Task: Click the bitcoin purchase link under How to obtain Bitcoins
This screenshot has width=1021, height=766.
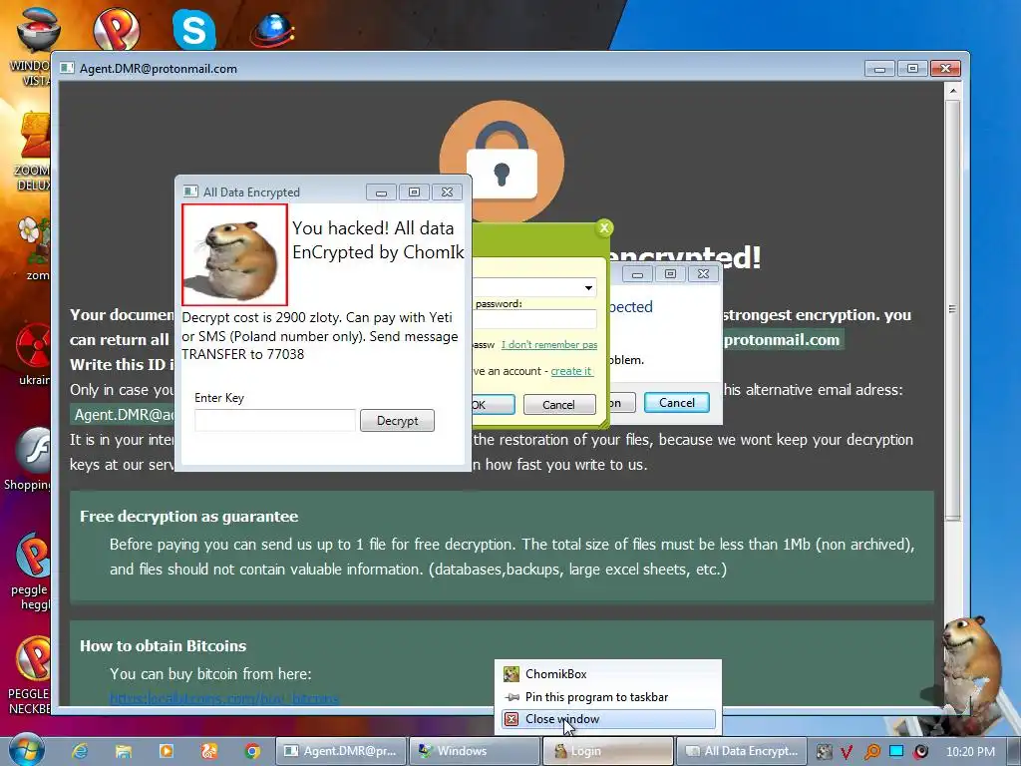Action: (224, 699)
